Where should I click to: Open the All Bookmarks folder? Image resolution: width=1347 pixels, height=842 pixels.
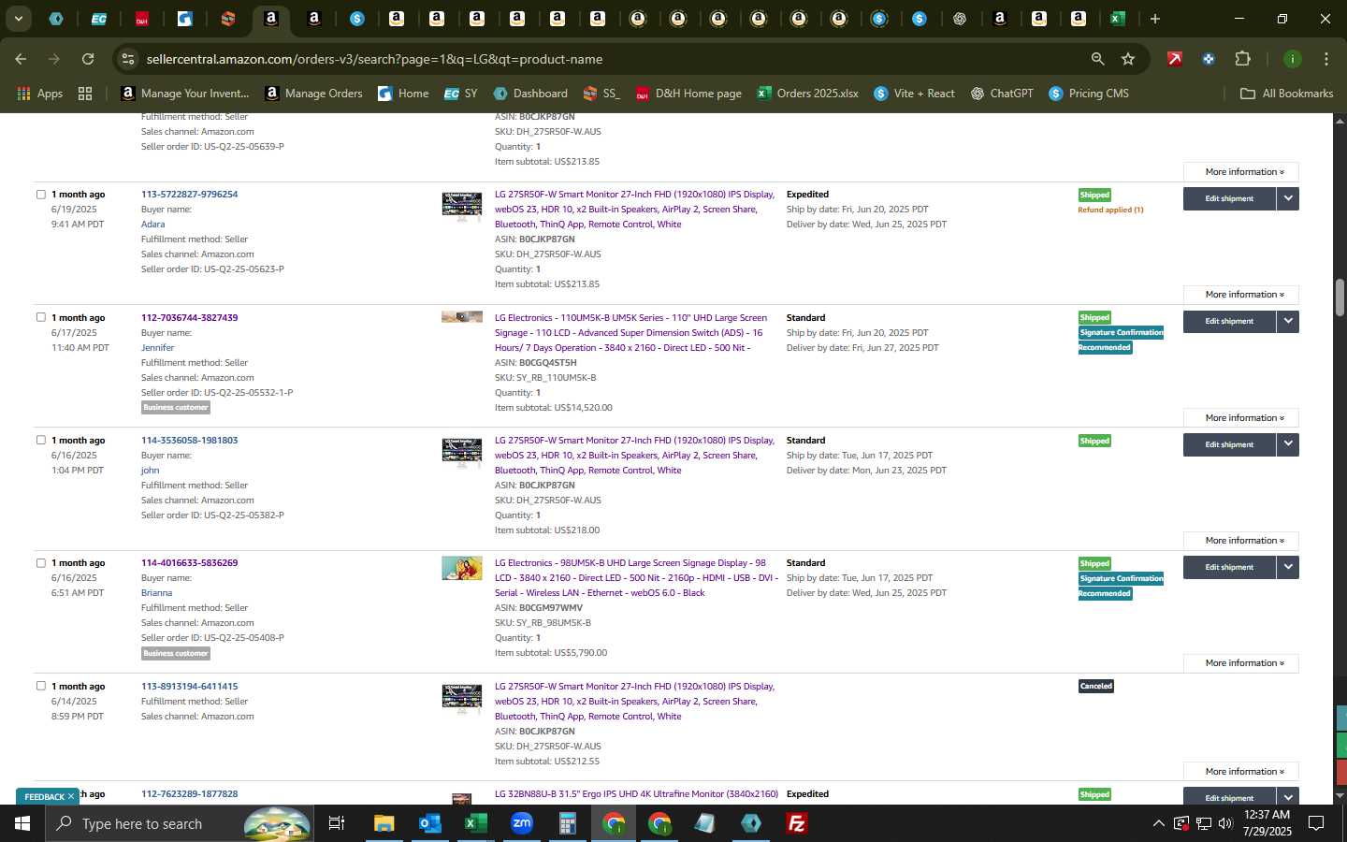[x=1286, y=94]
